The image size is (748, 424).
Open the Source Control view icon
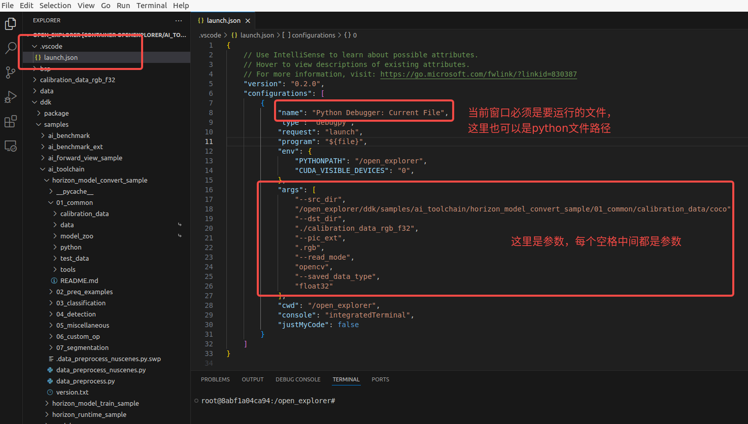[11, 73]
